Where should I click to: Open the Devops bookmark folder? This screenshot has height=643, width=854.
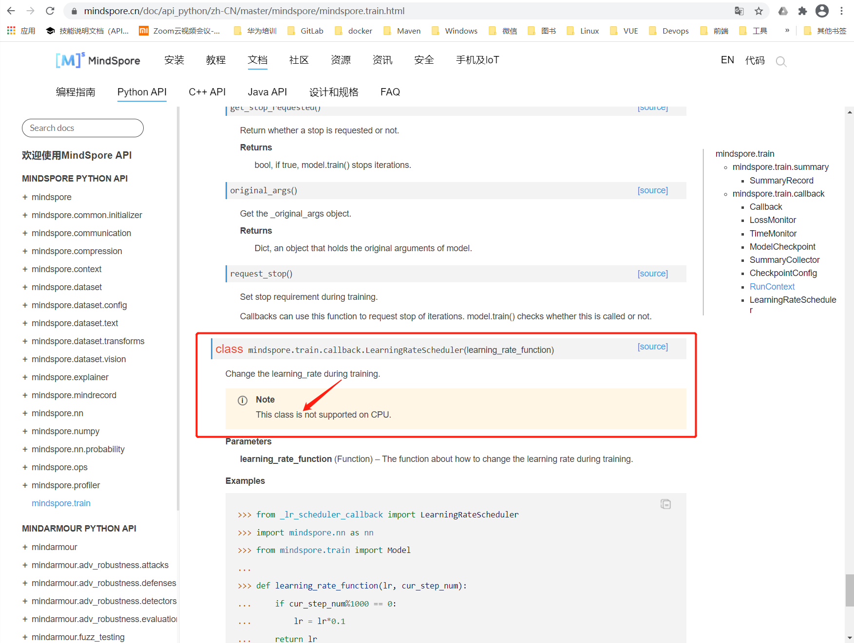click(669, 31)
